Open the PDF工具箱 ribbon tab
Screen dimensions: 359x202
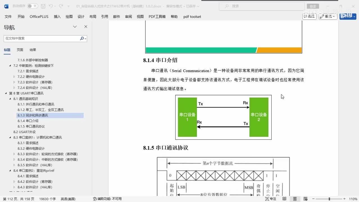point(157,17)
